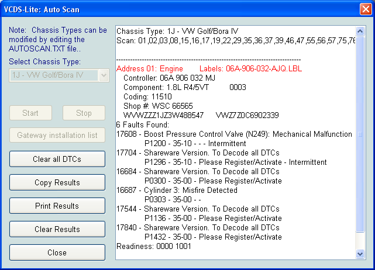Click the 'Chassis Type: 1J' header line
Screen dimensions: 375x270
click(177, 32)
